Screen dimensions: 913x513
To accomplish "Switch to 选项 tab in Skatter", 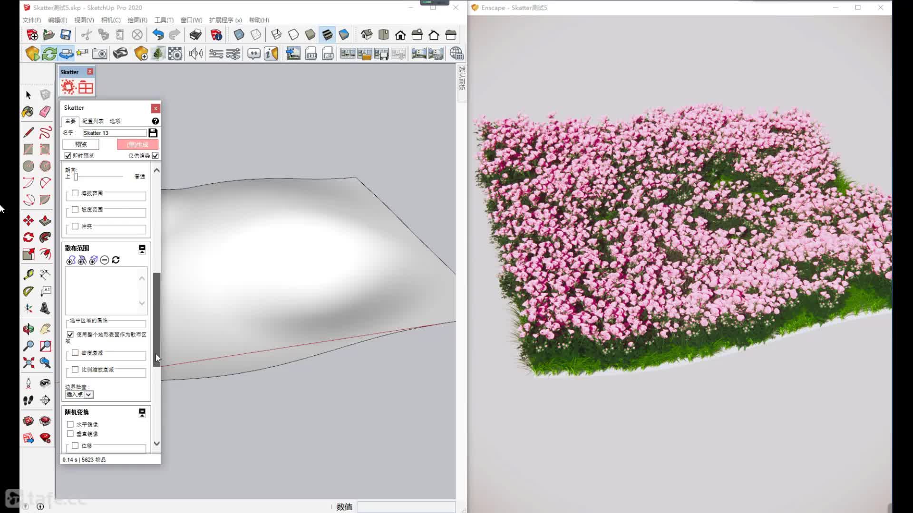I will coord(115,121).
